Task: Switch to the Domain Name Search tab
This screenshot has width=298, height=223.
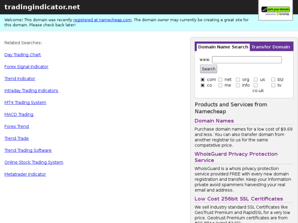Action: (223, 47)
